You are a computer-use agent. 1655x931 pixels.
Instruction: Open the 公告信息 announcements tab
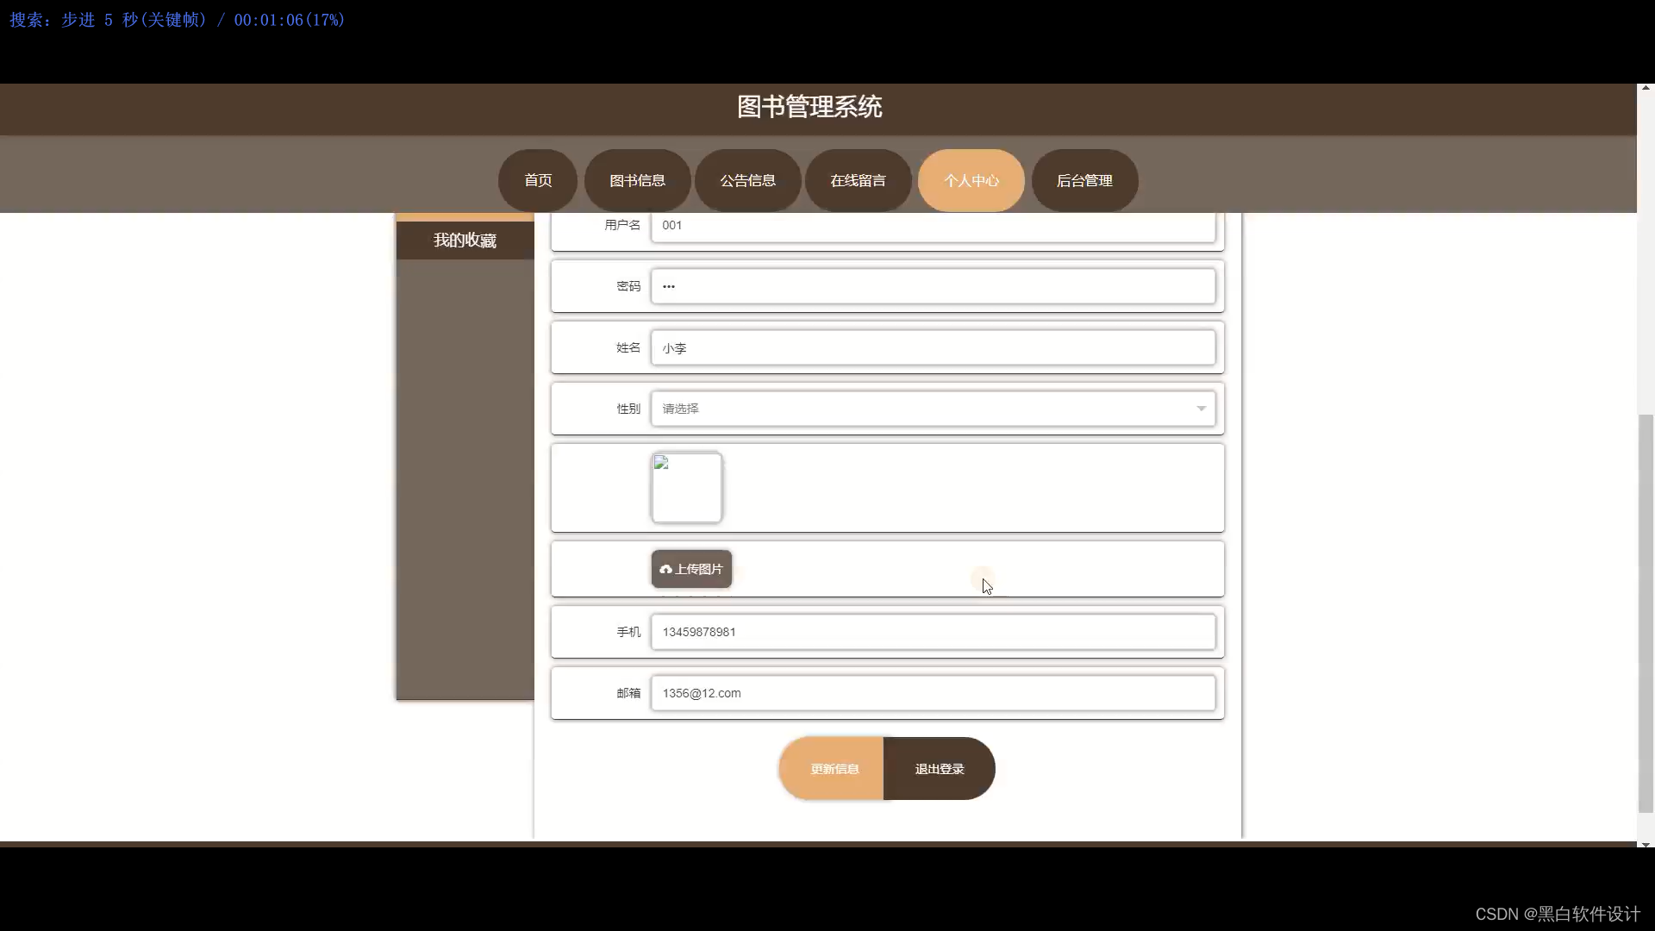[747, 180]
